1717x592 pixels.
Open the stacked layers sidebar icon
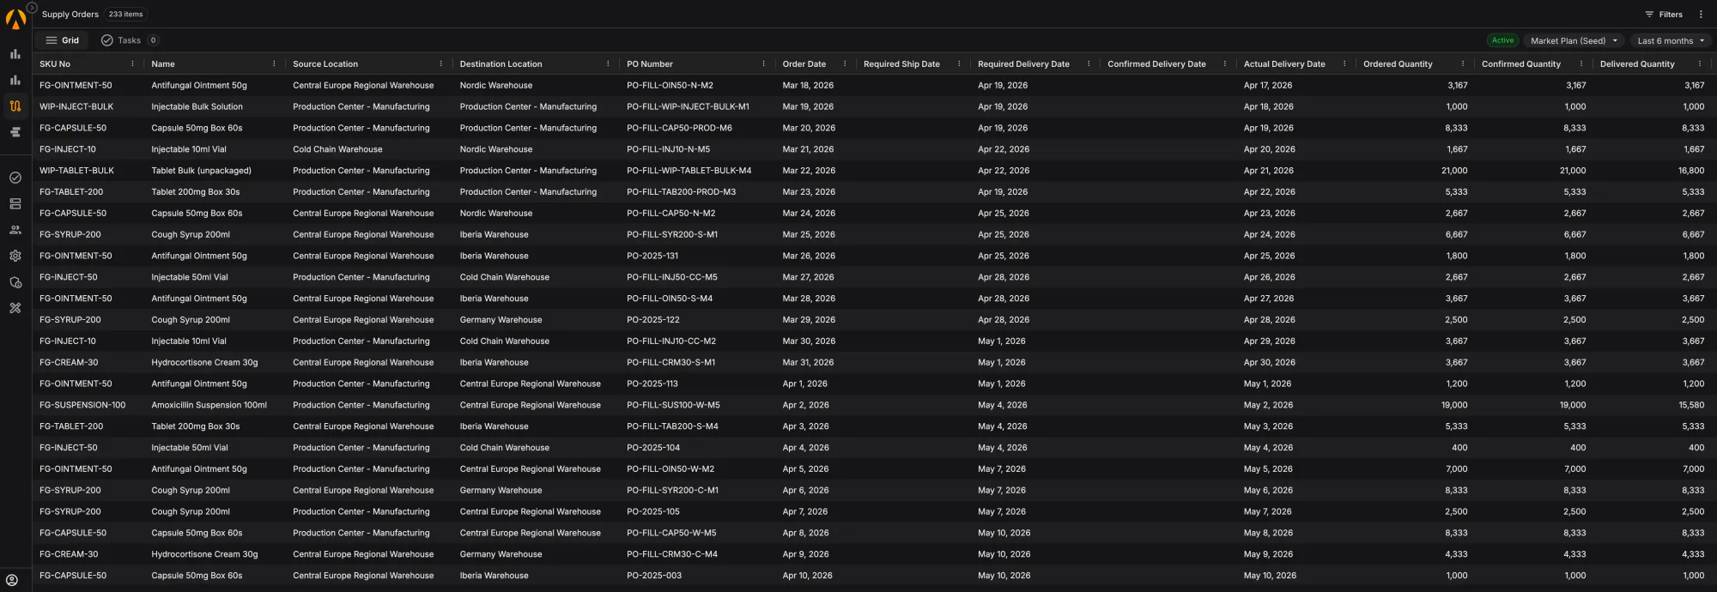(15, 132)
